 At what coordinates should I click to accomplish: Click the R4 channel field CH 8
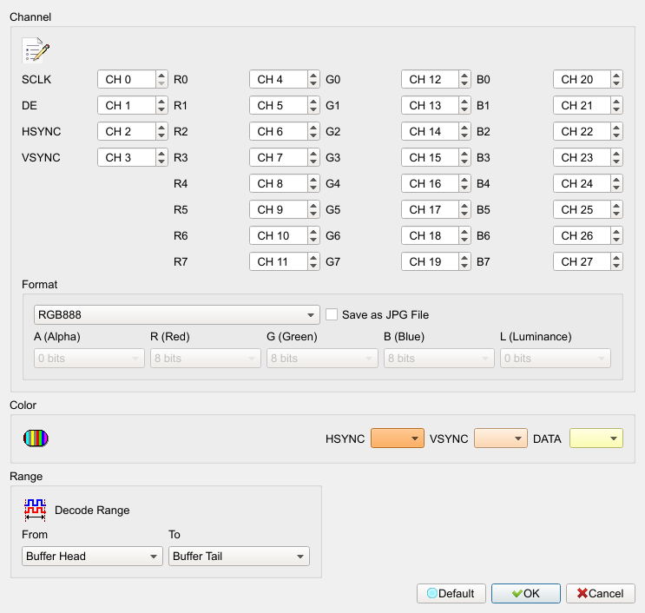[279, 183]
